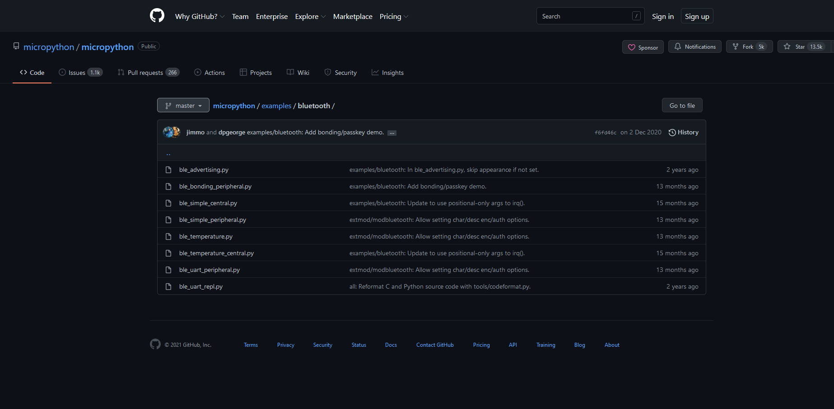This screenshot has height=409, width=834.
Task: Go up to parent directory (..)
Action: 168,153
